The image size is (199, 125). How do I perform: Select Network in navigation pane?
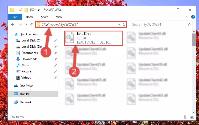coord(25,102)
